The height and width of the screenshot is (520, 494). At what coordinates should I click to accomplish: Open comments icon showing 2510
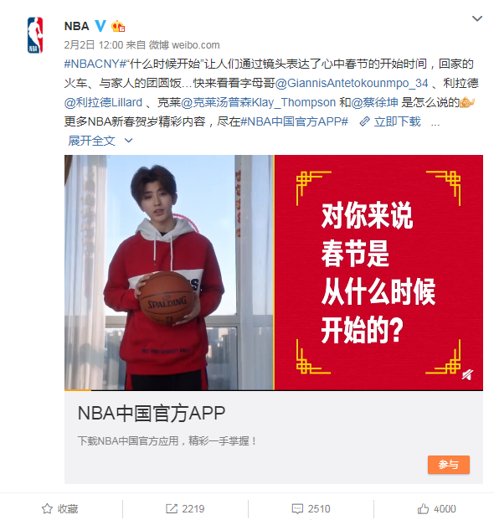coord(297,508)
